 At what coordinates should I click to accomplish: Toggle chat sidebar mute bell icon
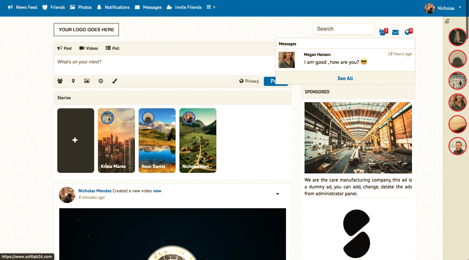click(447, 21)
